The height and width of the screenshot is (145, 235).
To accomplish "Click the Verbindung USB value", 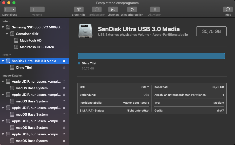I will coord(146,95).
